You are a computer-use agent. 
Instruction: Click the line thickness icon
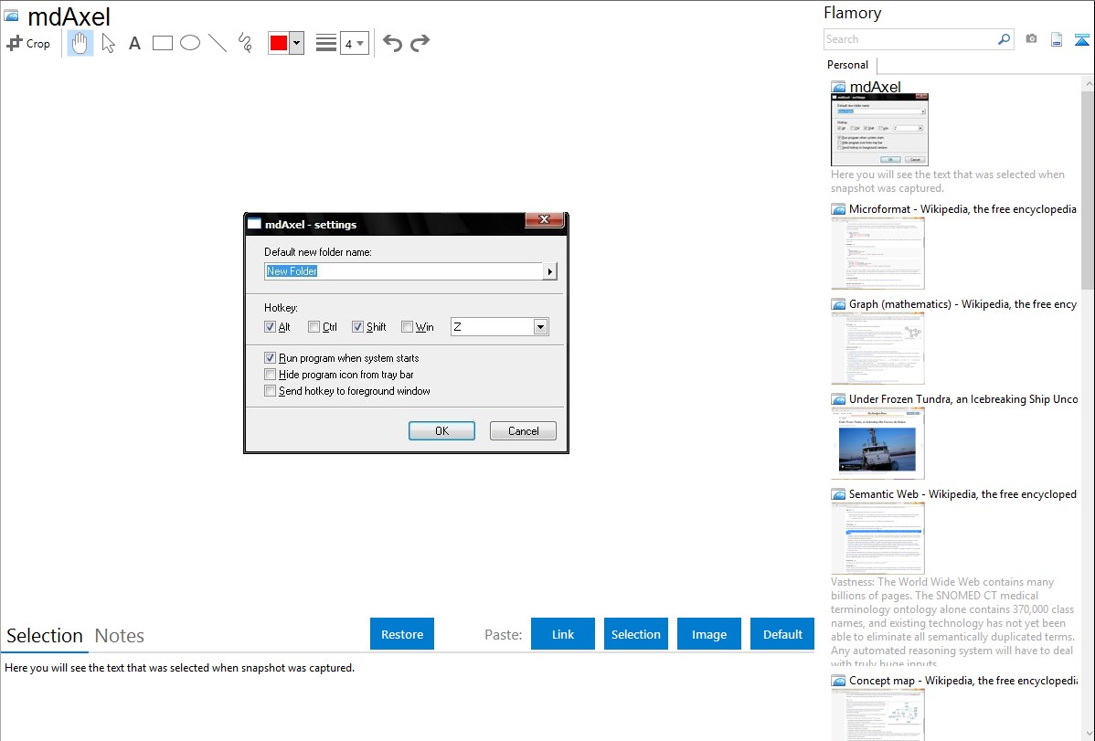pos(326,43)
